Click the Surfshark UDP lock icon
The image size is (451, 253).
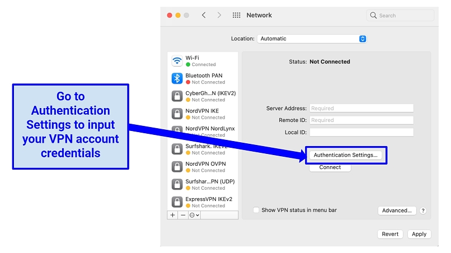[177, 185]
